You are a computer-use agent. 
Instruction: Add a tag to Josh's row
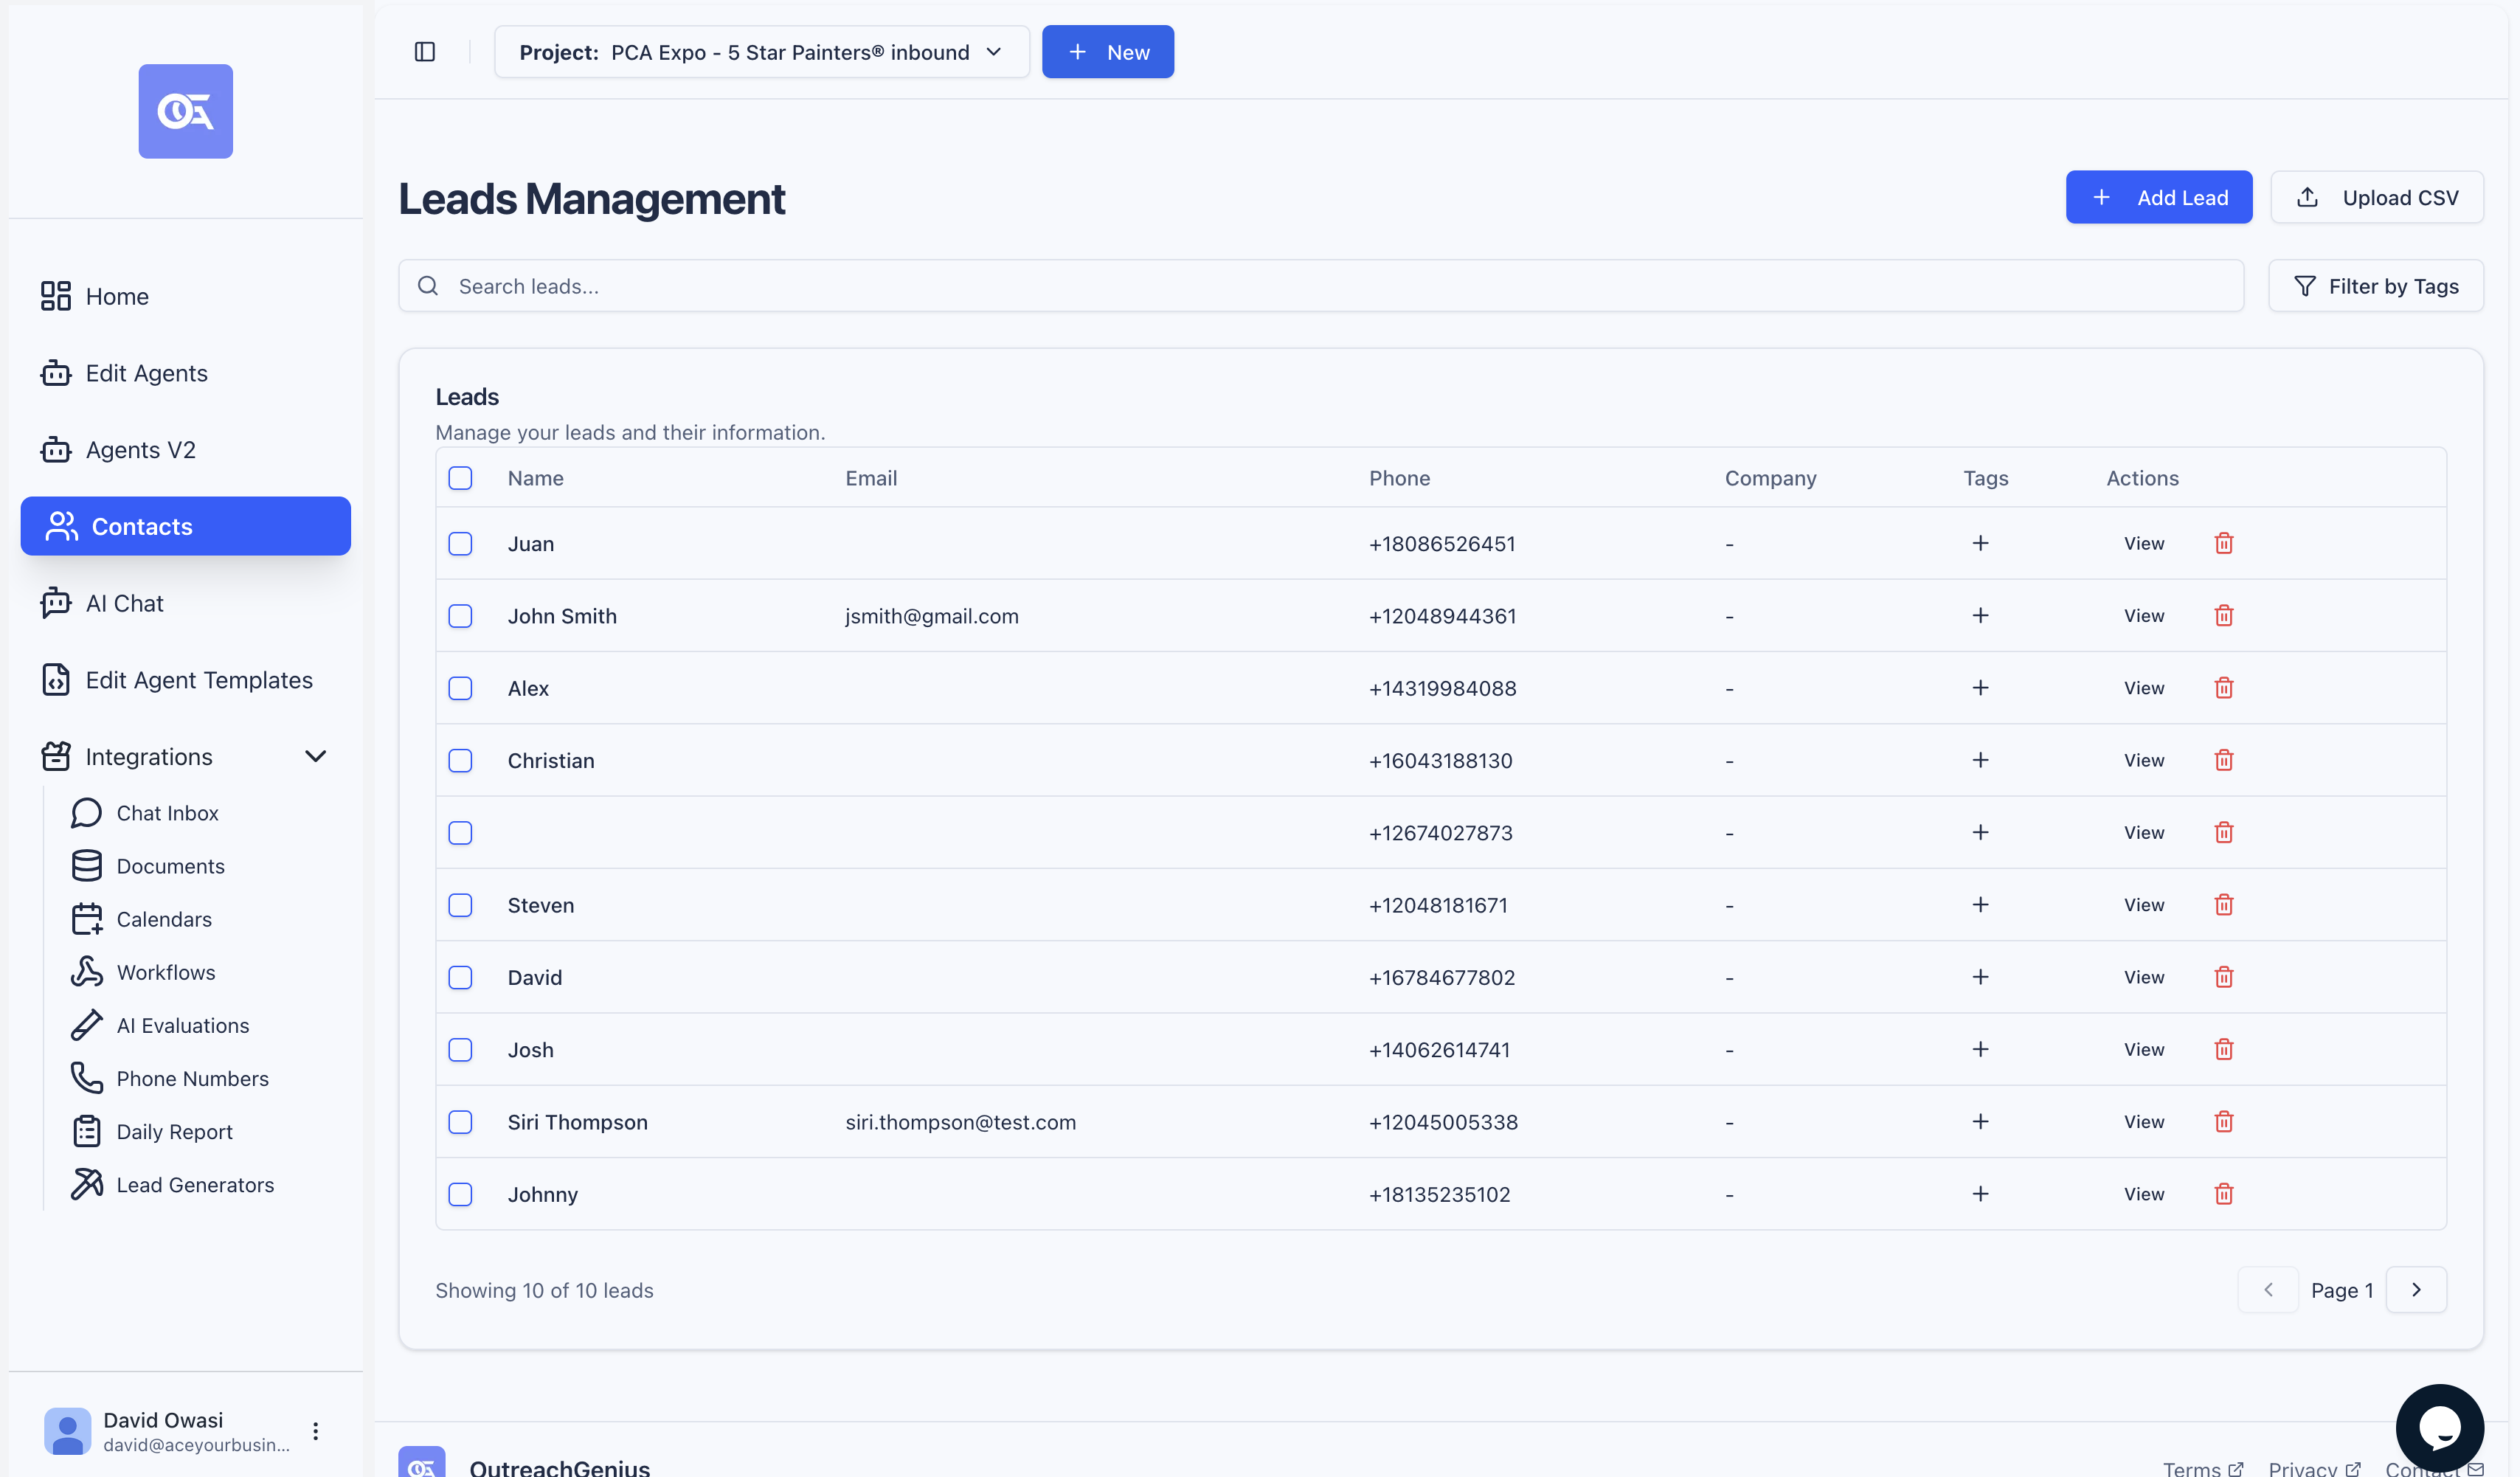[x=1980, y=1049]
